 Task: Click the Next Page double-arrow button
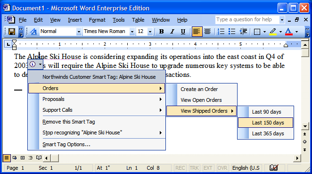[x=305, y=149]
